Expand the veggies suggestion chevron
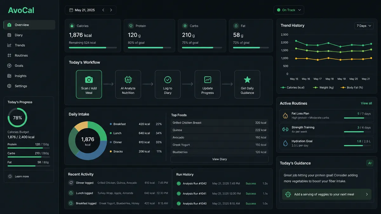The height and width of the screenshot is (214, 381). click(x=367, y=194)
